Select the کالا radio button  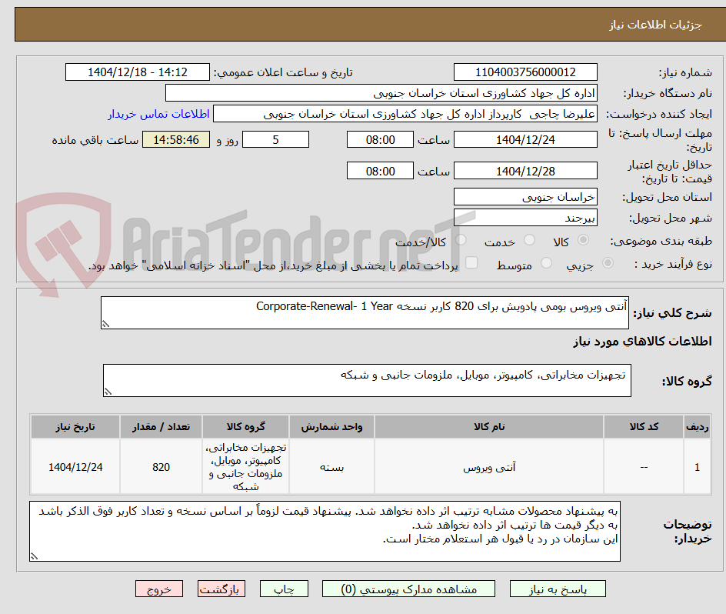coord(584,240)
